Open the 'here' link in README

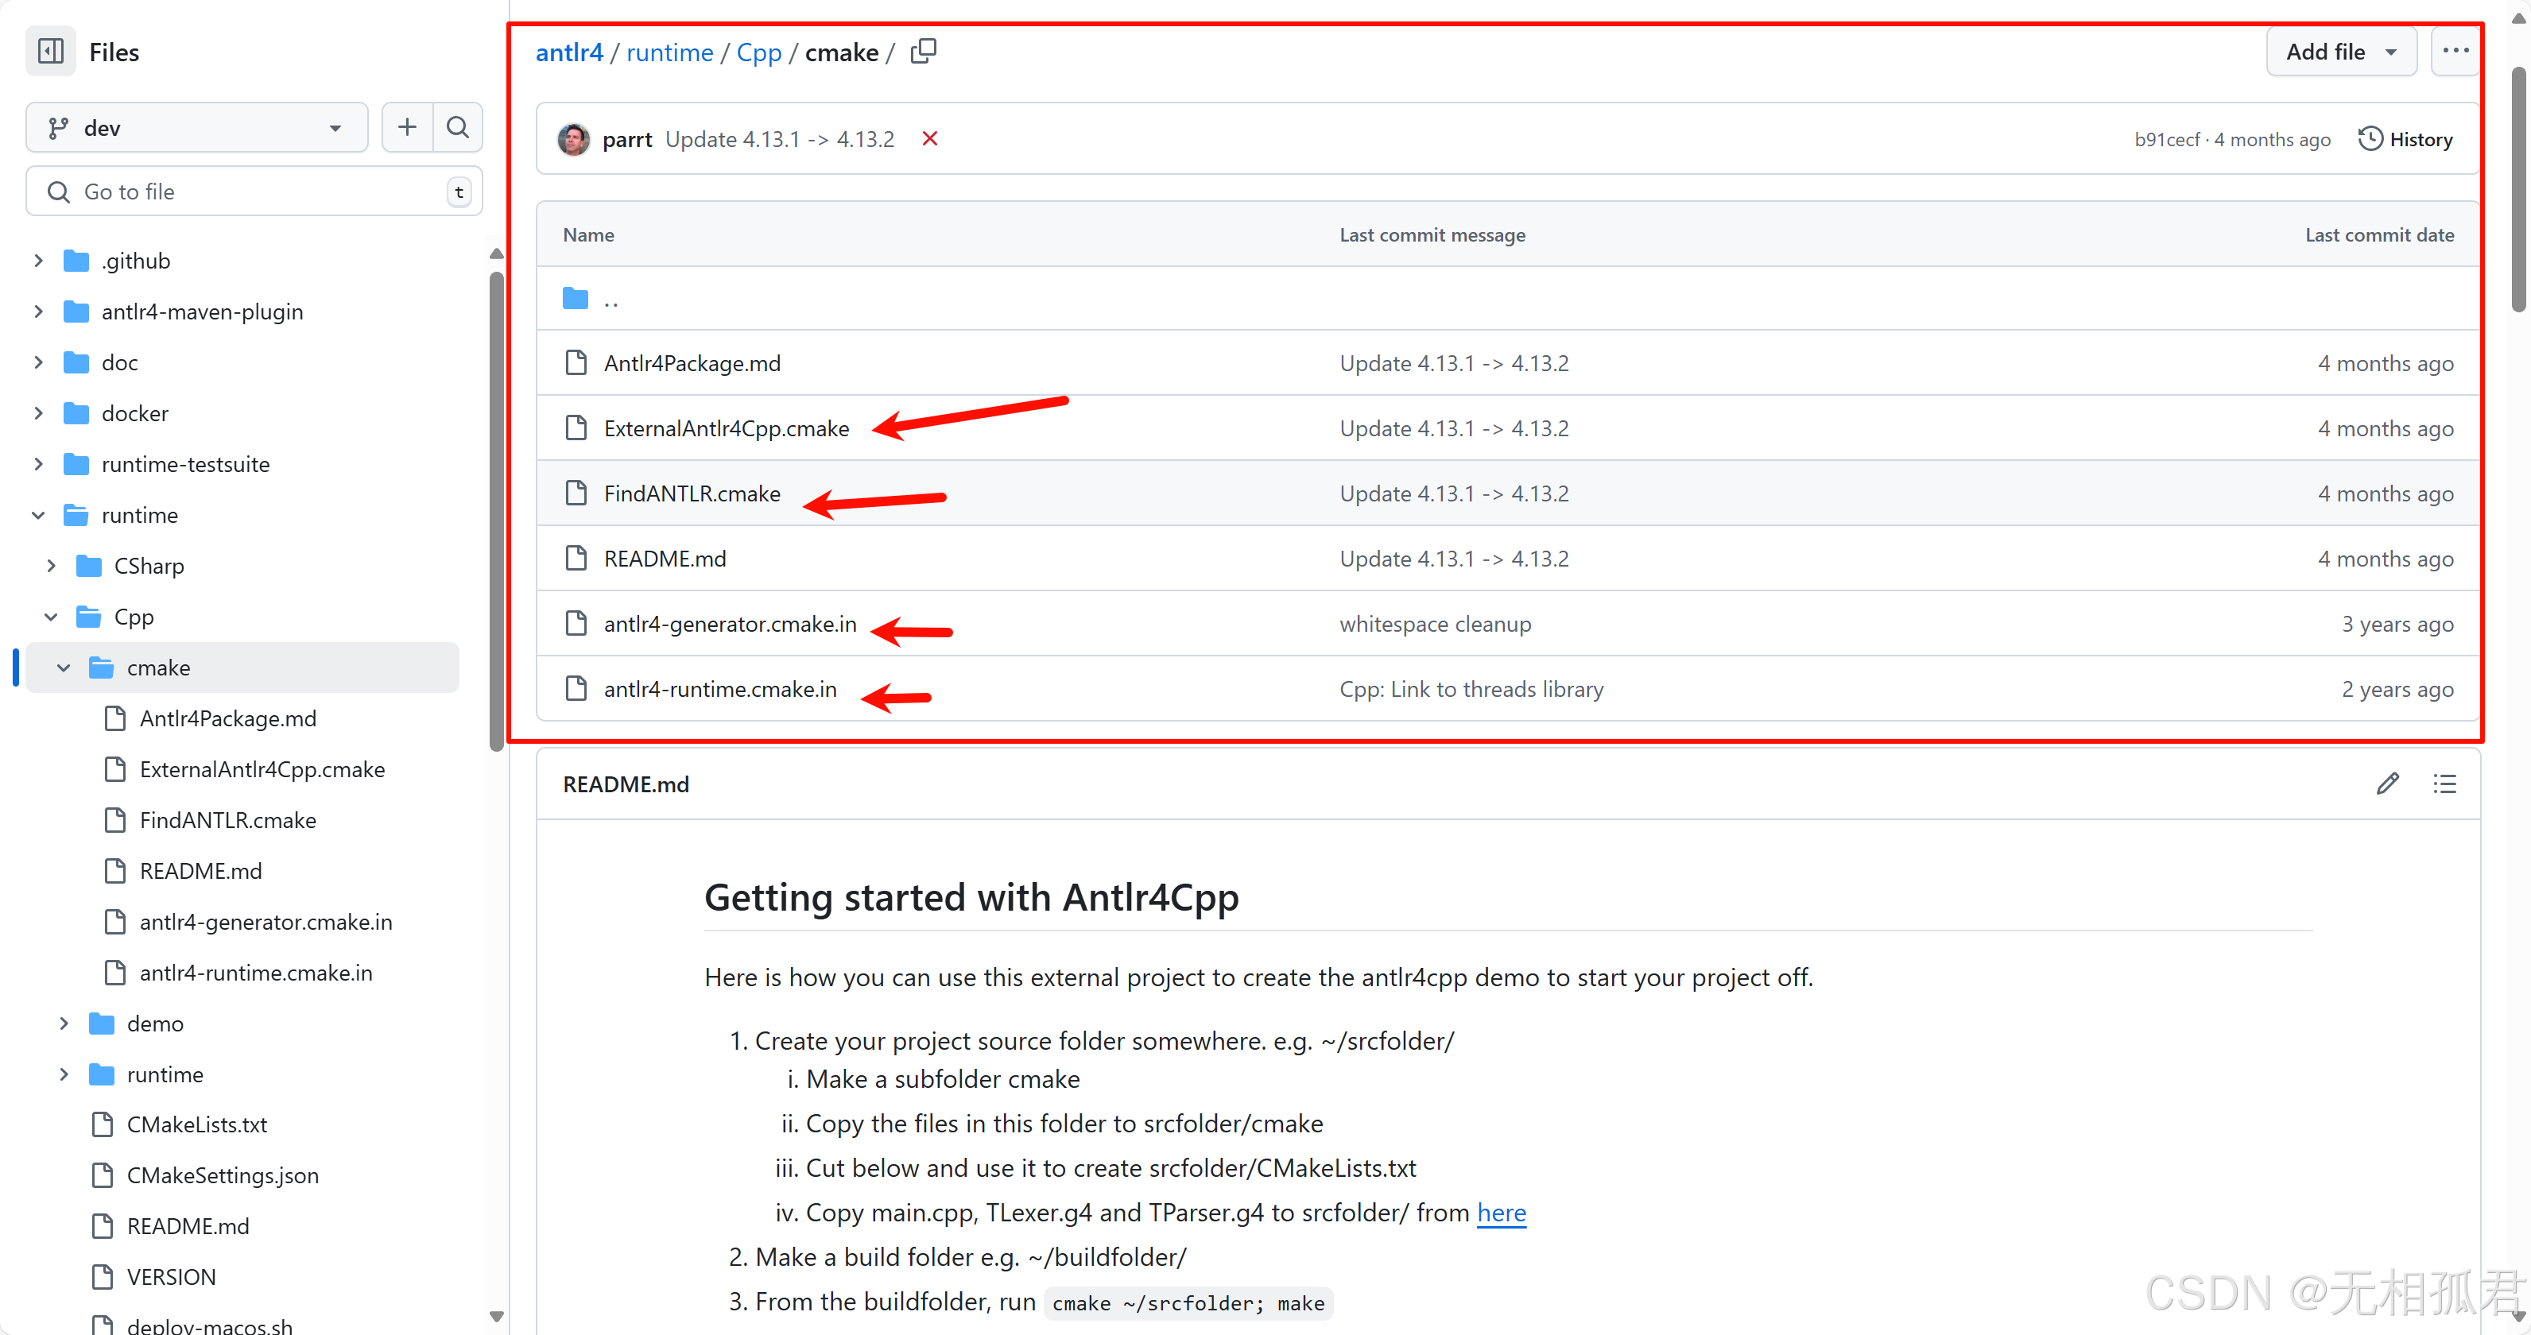(x=1502, y=1212)
